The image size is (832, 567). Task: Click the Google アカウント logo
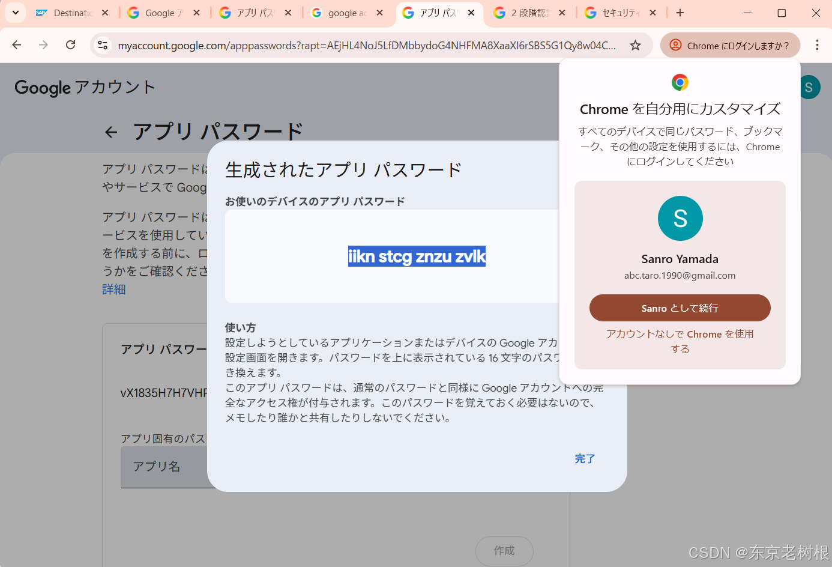(85, 88)
